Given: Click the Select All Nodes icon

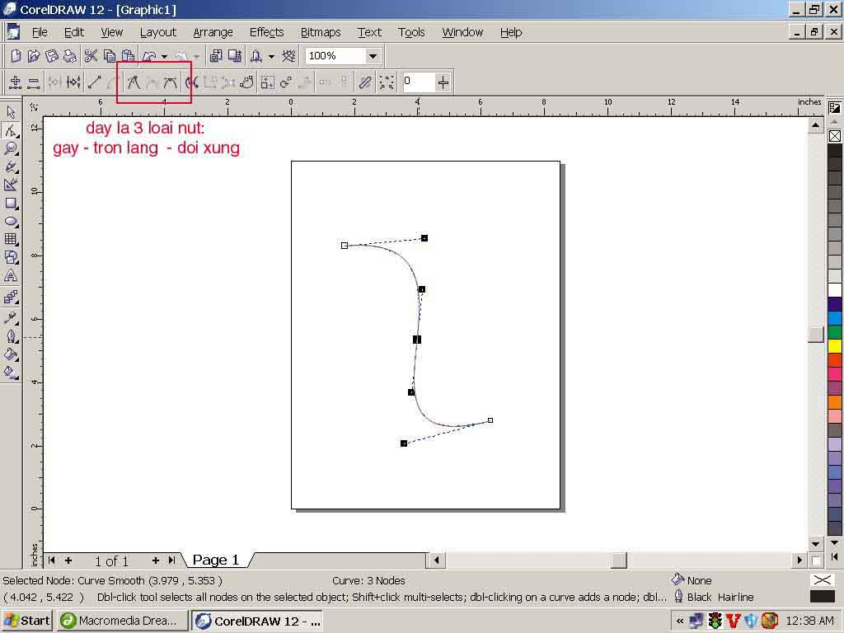Looking at the screenshot, I should click(x=386, y=82).
